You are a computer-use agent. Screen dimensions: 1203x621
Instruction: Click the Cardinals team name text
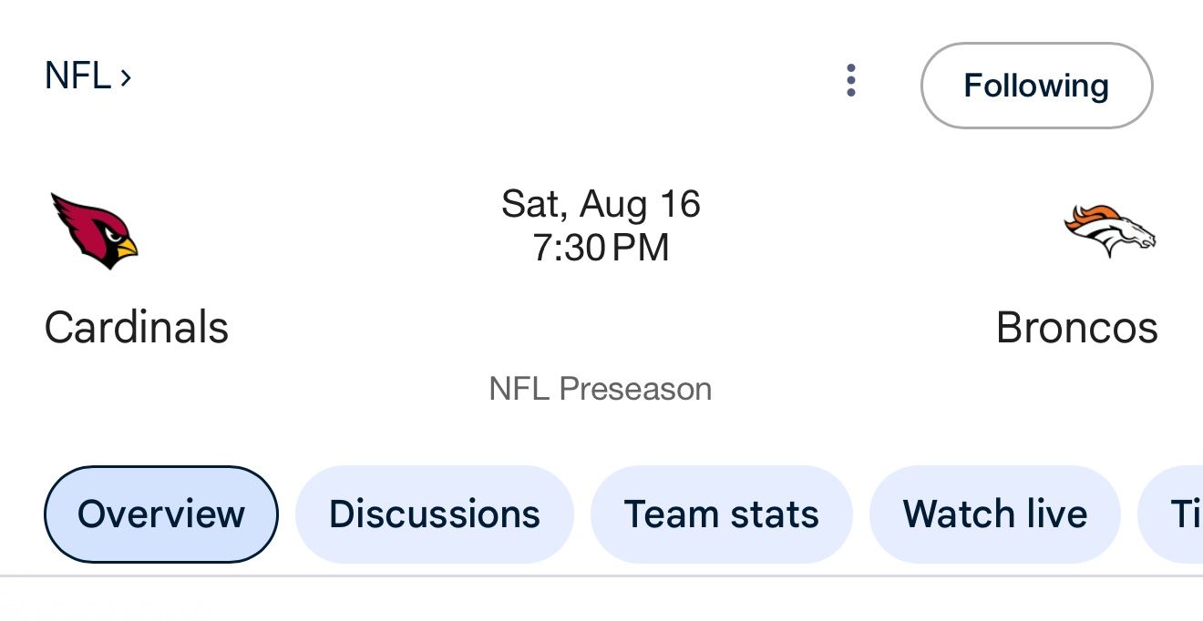(x=137, y=328)
